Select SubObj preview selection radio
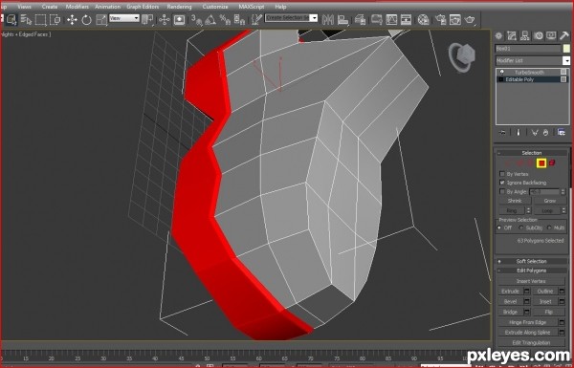 coord(521,227)
